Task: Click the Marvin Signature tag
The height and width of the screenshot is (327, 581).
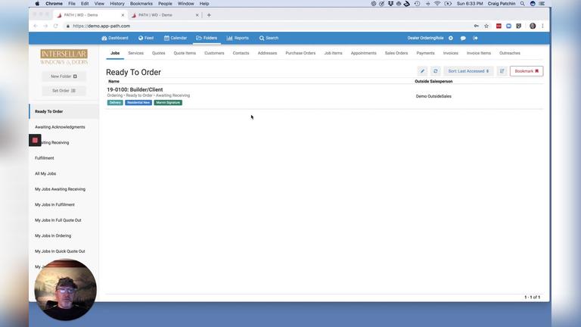Action: coord(168,103)
